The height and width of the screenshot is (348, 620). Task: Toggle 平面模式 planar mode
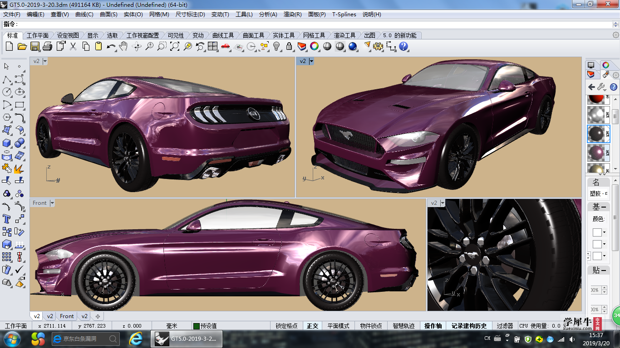(x=338, y=326)
